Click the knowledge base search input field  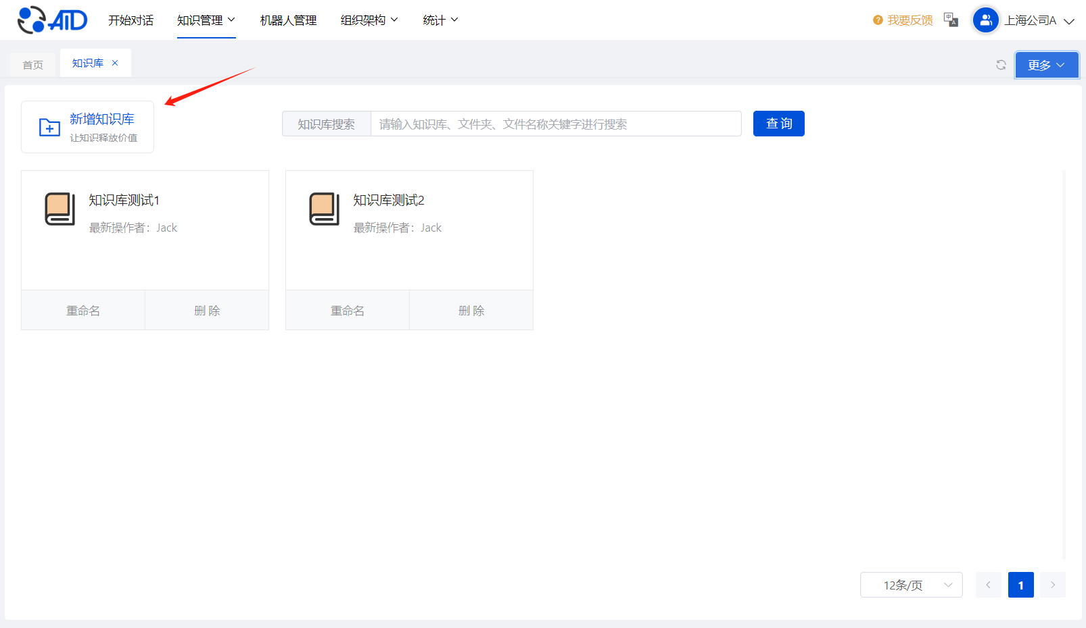click(556, 124)
